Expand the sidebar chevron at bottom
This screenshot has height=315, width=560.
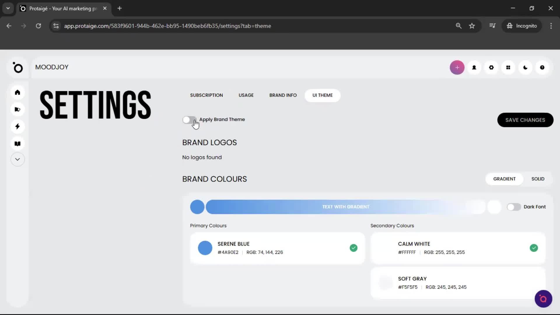click(17, 159)
